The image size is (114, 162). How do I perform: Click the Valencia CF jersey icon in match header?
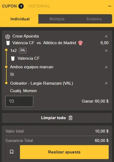(8, 43)
